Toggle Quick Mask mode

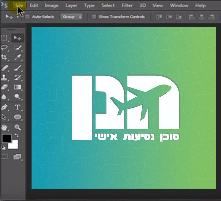5,156
